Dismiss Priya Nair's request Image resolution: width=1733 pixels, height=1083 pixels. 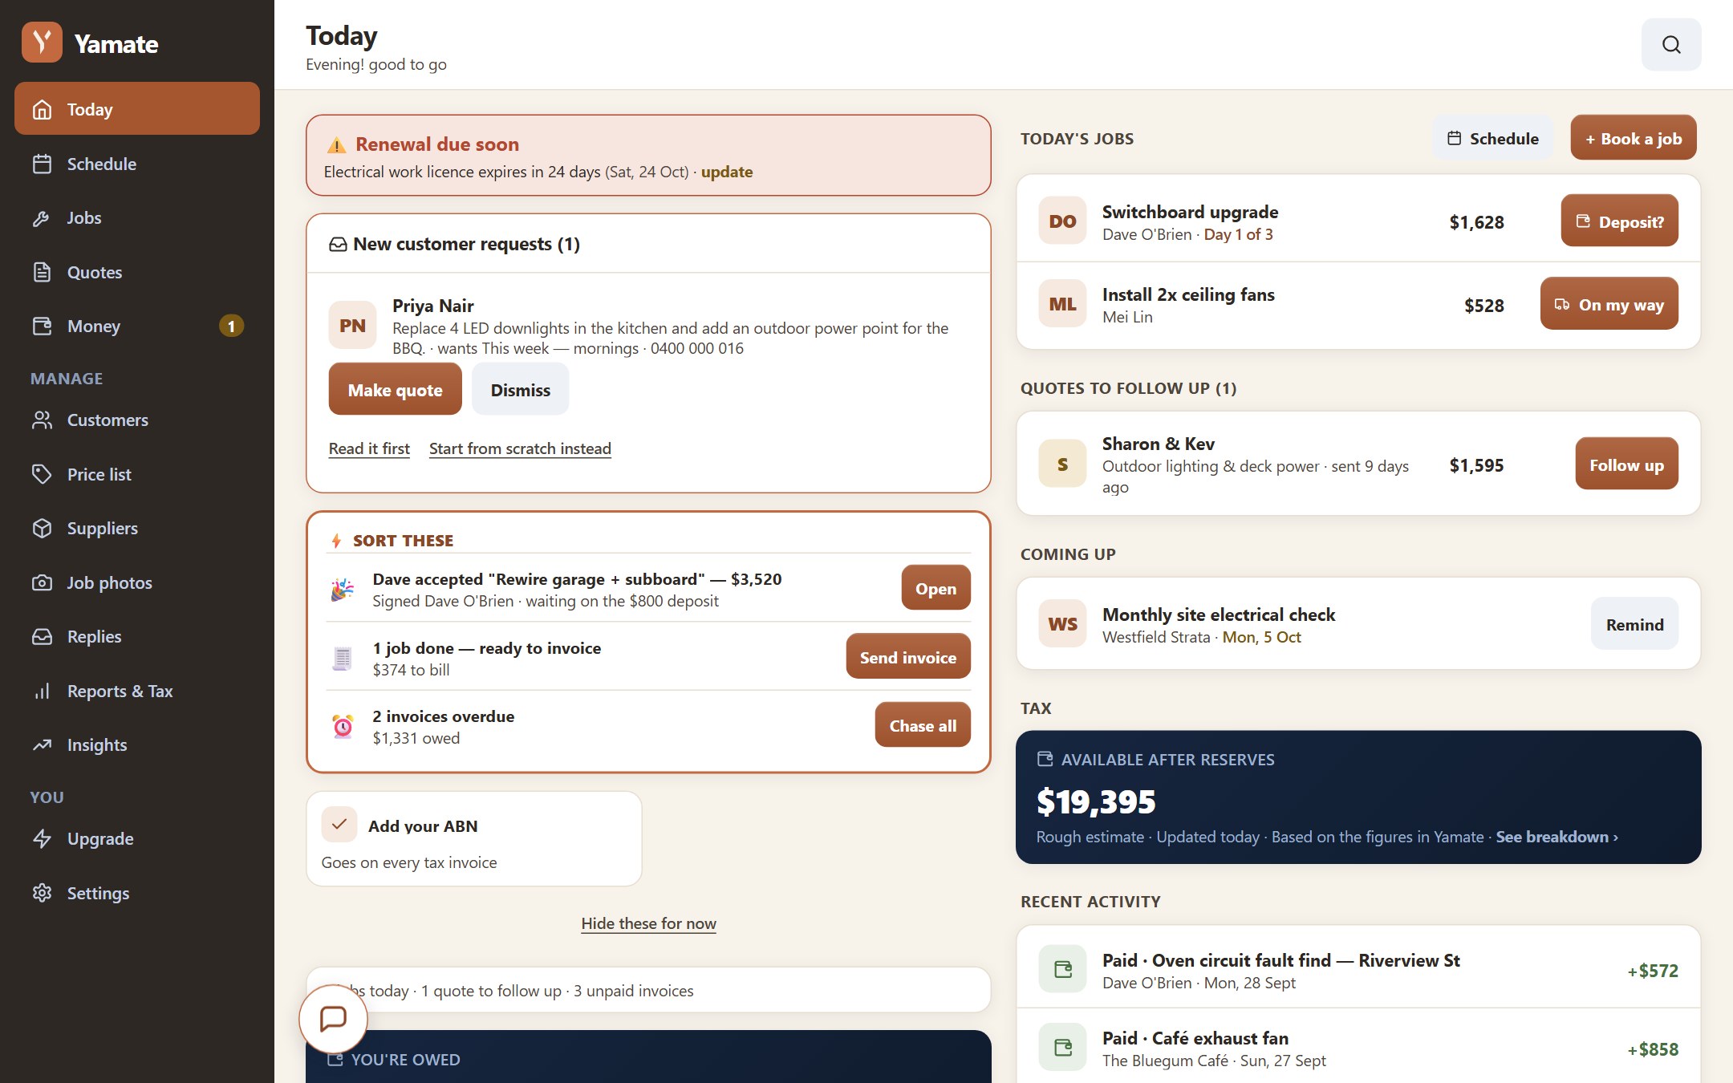click(x=521, y=389)
